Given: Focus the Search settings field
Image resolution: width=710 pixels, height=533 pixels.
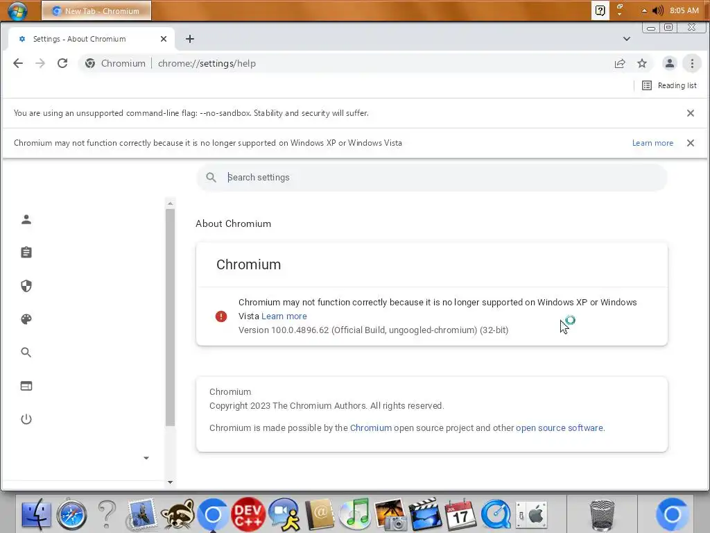Looking at the screenshot, I should pos(431,178).
